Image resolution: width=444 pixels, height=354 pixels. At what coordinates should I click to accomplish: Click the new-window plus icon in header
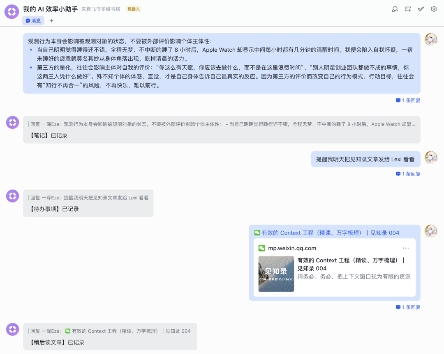click(x=407, y=9)
